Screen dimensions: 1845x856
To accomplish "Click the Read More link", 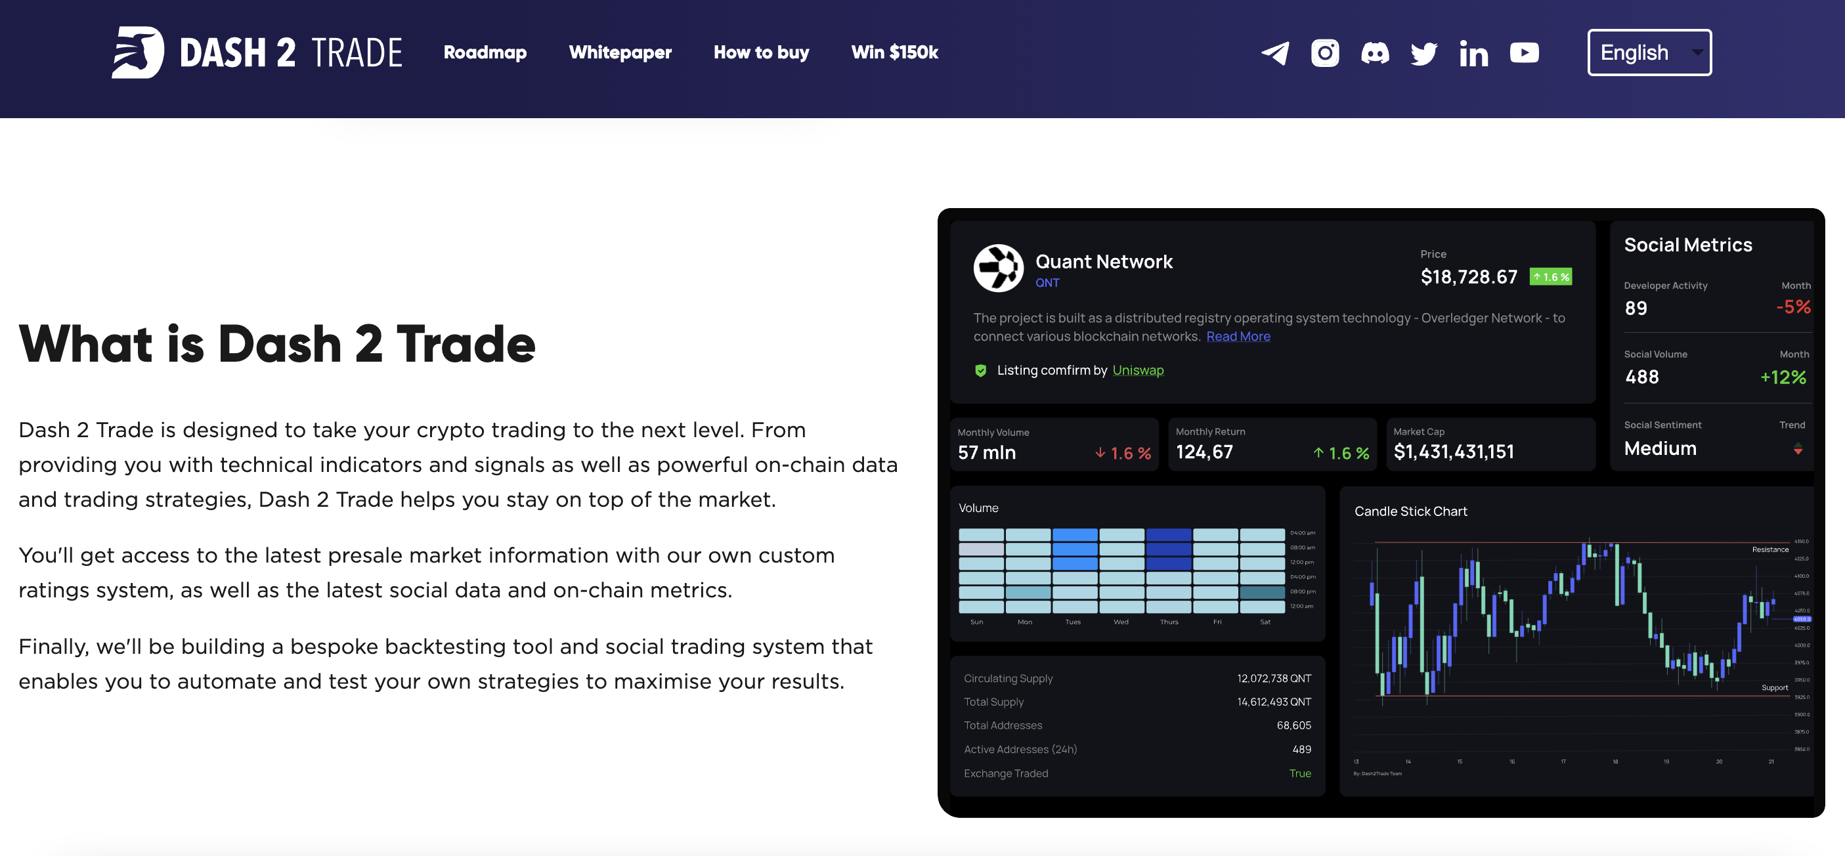I will coord(1238,336).
